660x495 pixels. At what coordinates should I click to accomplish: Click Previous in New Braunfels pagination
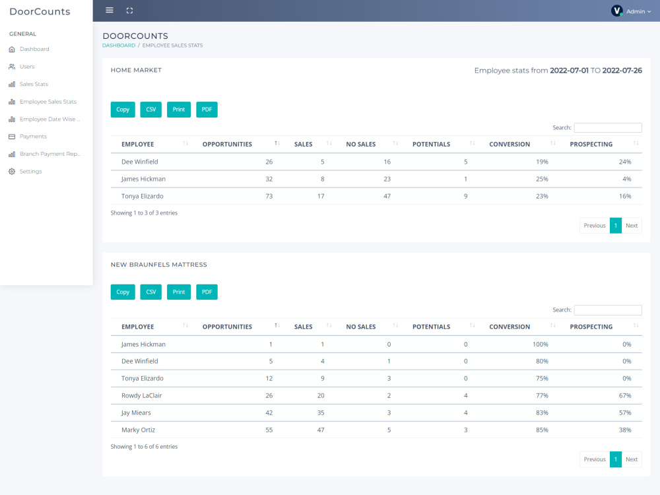click(x=595, y=459)
